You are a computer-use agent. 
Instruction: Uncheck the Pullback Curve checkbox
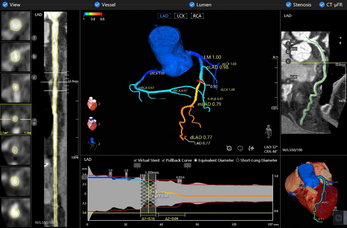163,160
